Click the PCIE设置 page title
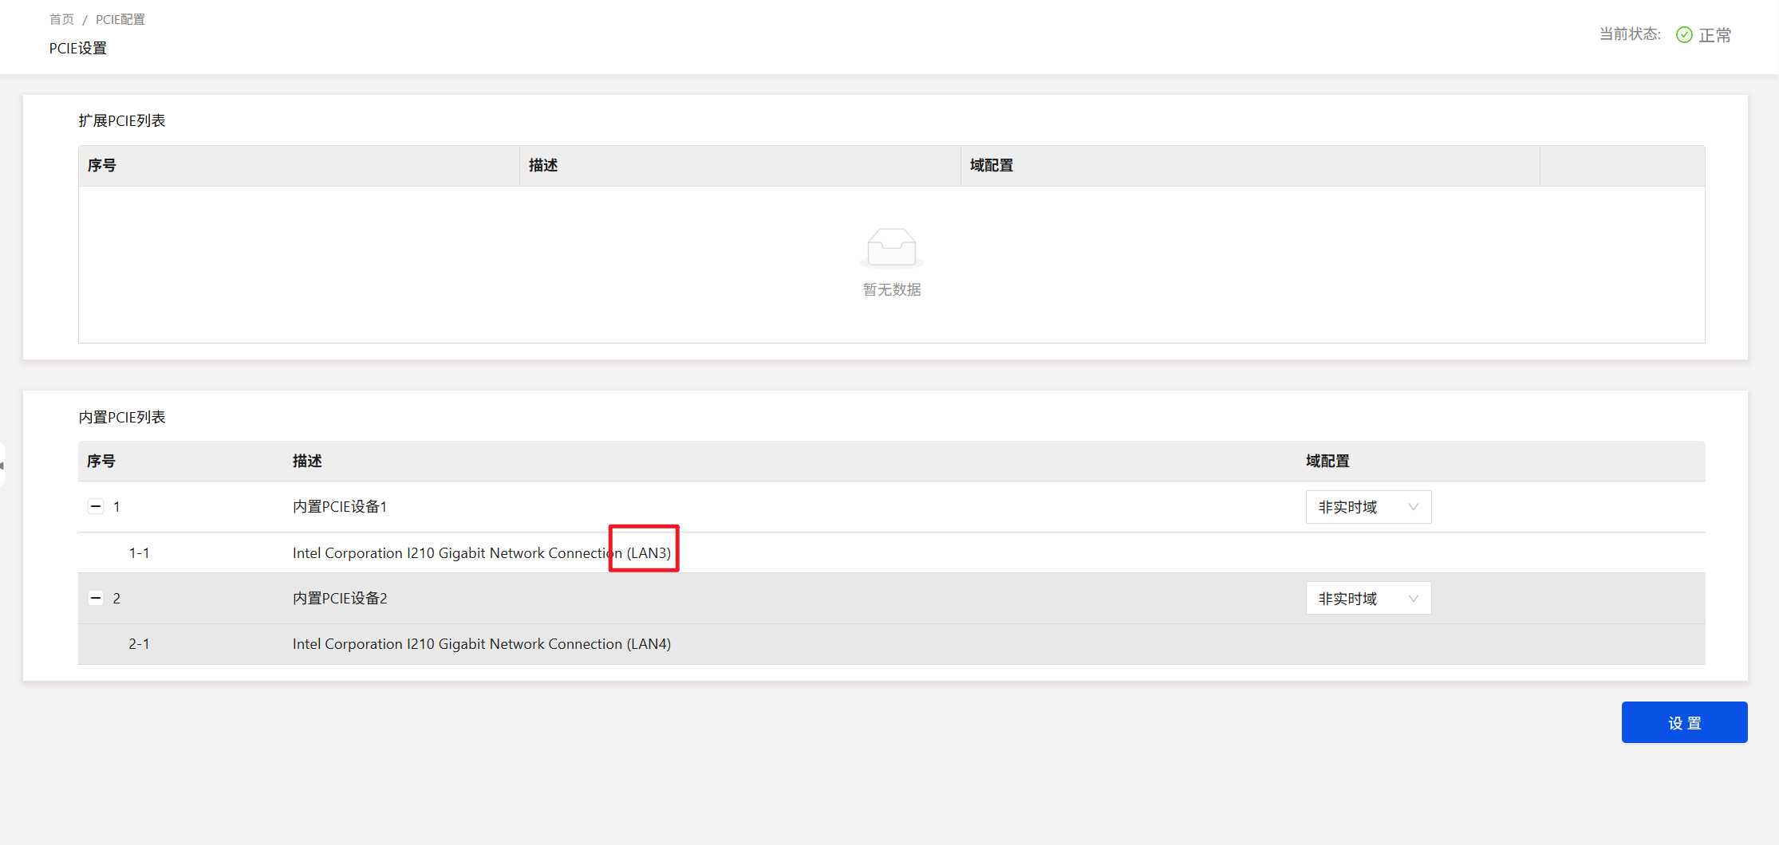1779x845 pixels. pos(78,48)
